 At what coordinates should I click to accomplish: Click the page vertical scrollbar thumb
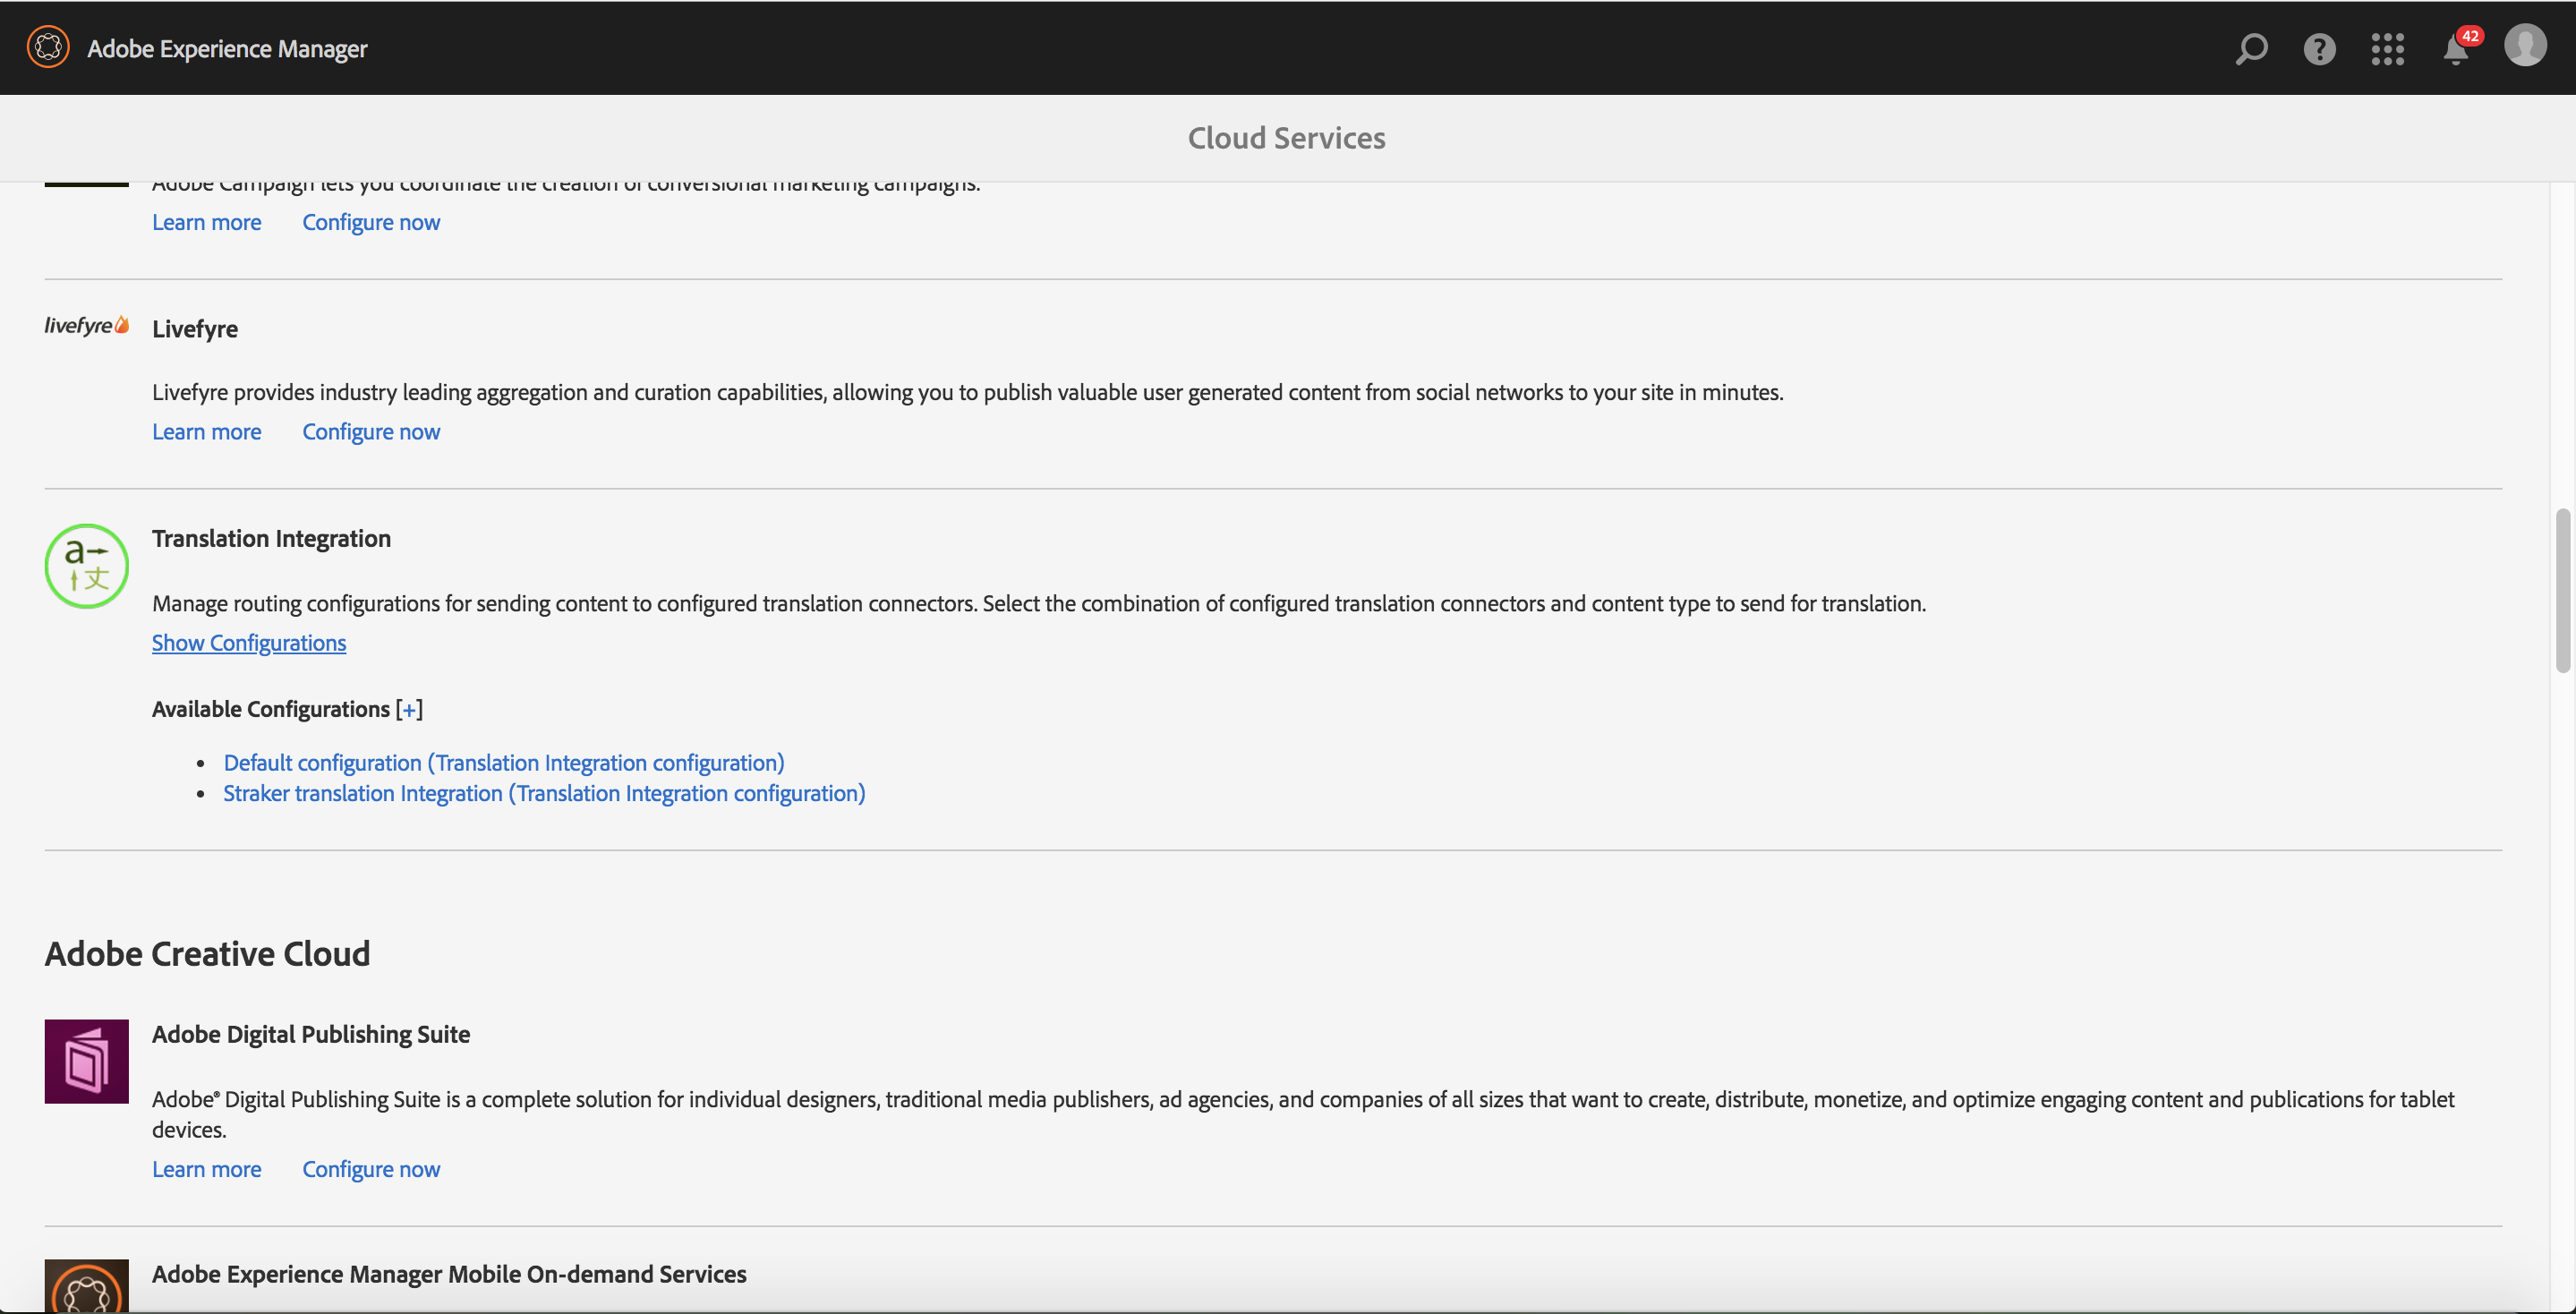coord(2562,590)
